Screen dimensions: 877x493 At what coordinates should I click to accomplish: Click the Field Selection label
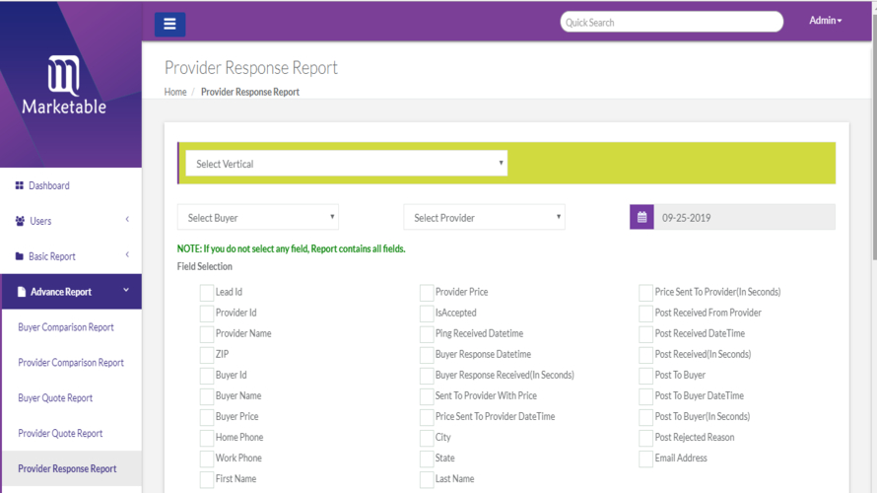click(x=205, y=266)
